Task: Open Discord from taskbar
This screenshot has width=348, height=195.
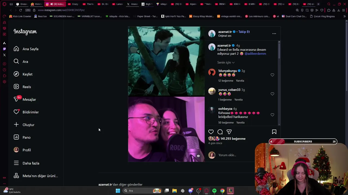Action: coord(191,191)
